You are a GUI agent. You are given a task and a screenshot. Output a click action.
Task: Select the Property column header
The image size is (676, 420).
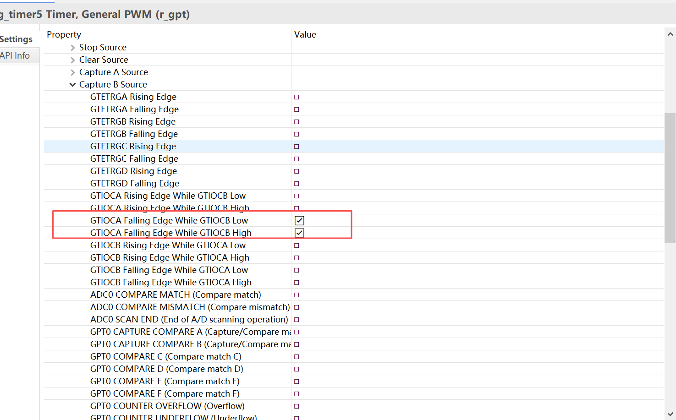(x=64, y=35)
